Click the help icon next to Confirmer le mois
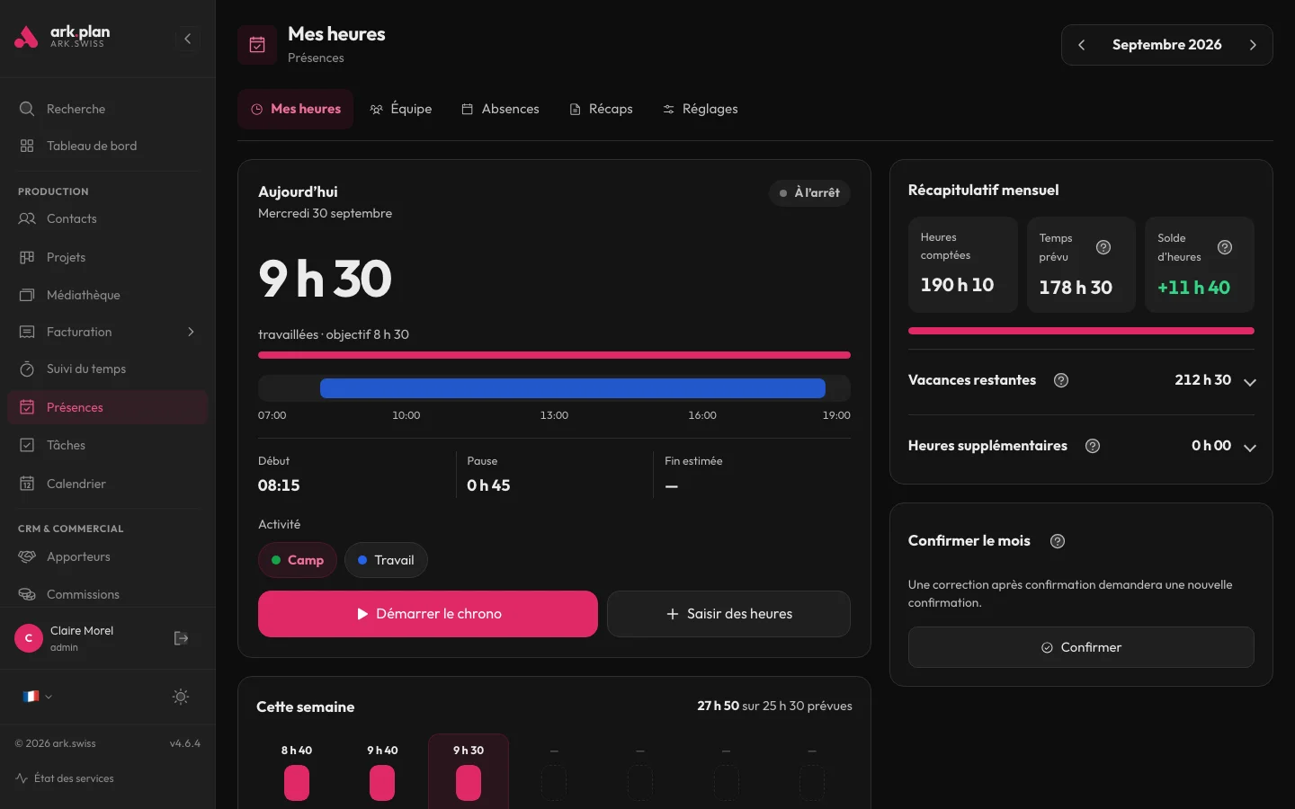Viewport: 1295px width, 809px height. coord(1058,541)
